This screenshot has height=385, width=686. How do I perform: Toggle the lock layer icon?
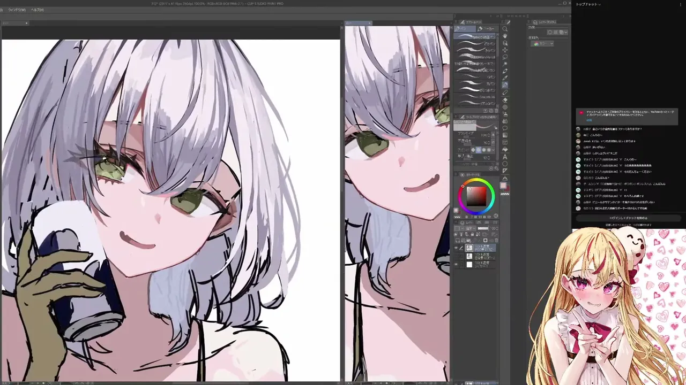pos(472,234)
